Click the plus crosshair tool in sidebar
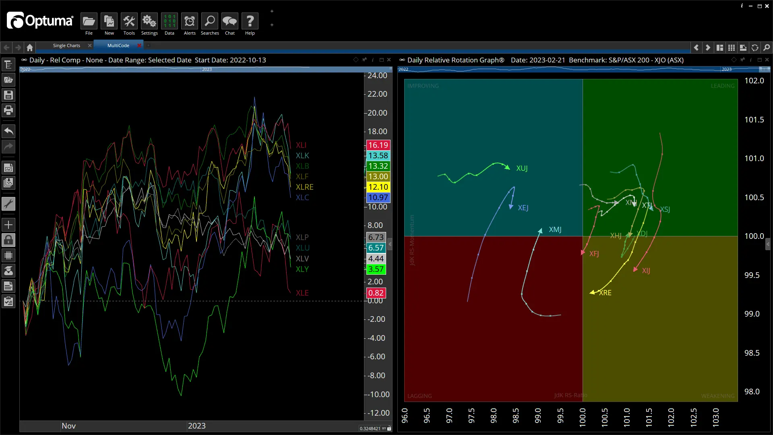Image resolution: width=773 pixels, height=435 pixels. click(x=8, y=225)
